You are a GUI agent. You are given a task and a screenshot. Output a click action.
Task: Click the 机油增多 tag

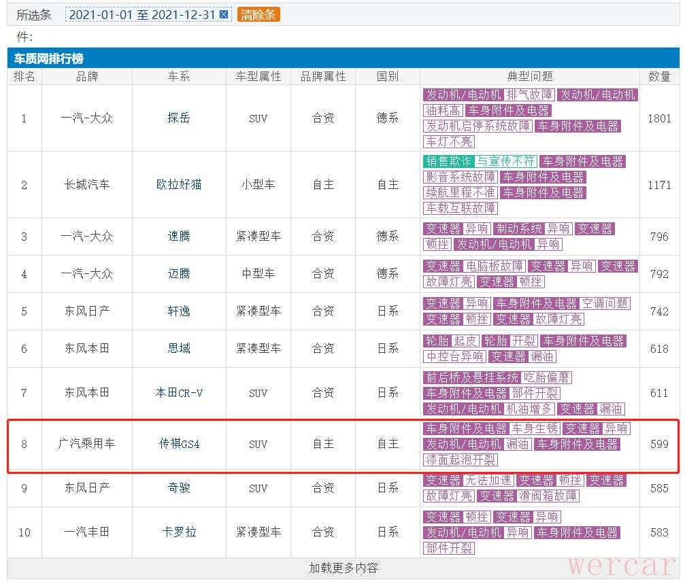(x=529, y=409)
